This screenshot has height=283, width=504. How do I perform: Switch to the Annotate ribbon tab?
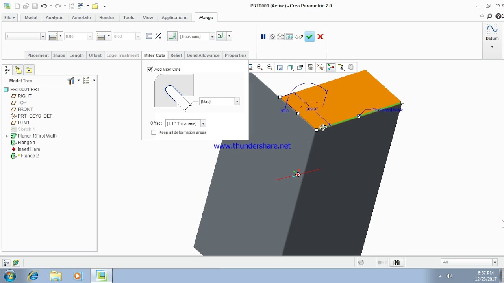click(x=81, y=18)
